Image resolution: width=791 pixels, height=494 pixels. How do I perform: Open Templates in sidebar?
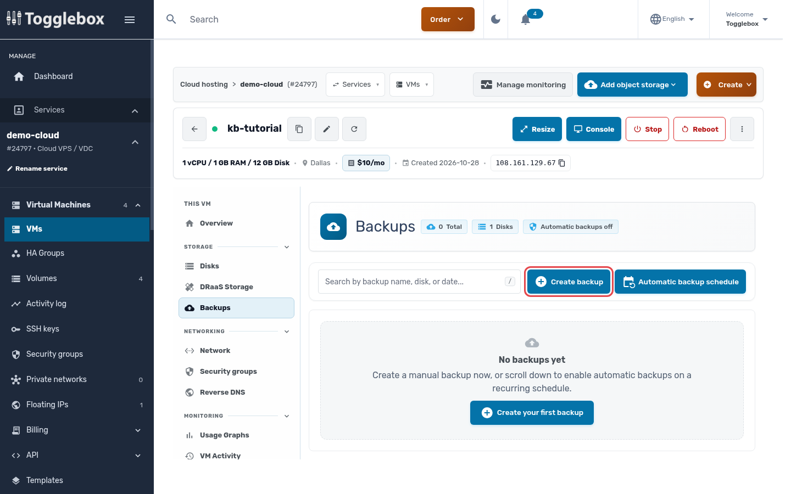click(x=77, y=480)
